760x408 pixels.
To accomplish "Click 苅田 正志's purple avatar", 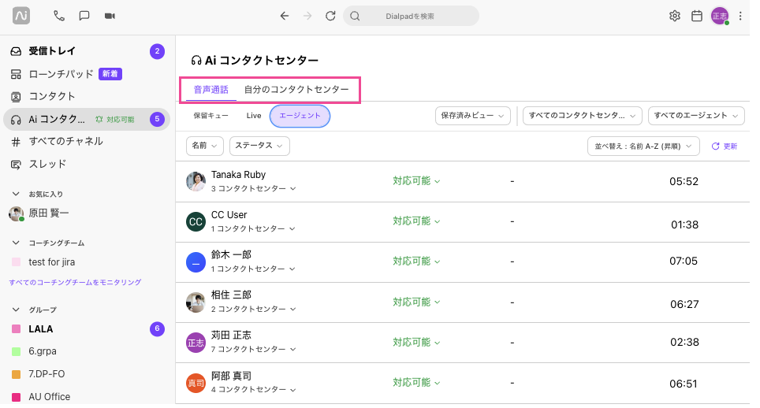I will tap(196, 343).
